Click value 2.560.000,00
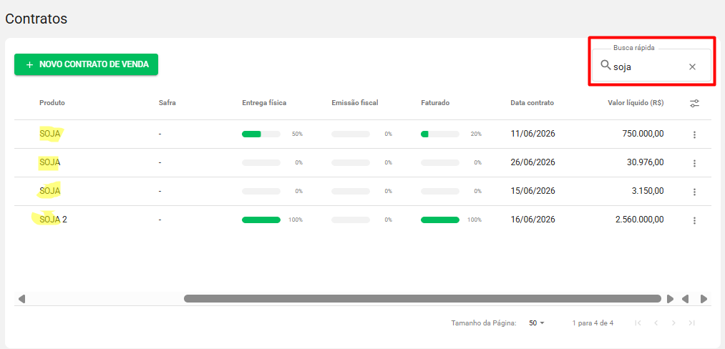 [x=640, y=220]
